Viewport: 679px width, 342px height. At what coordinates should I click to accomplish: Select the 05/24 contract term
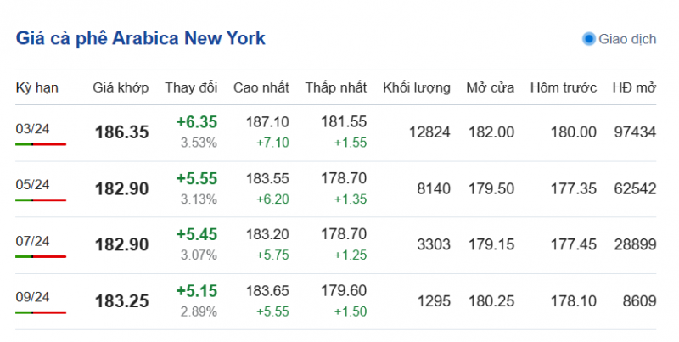click(x=33, y=184)
